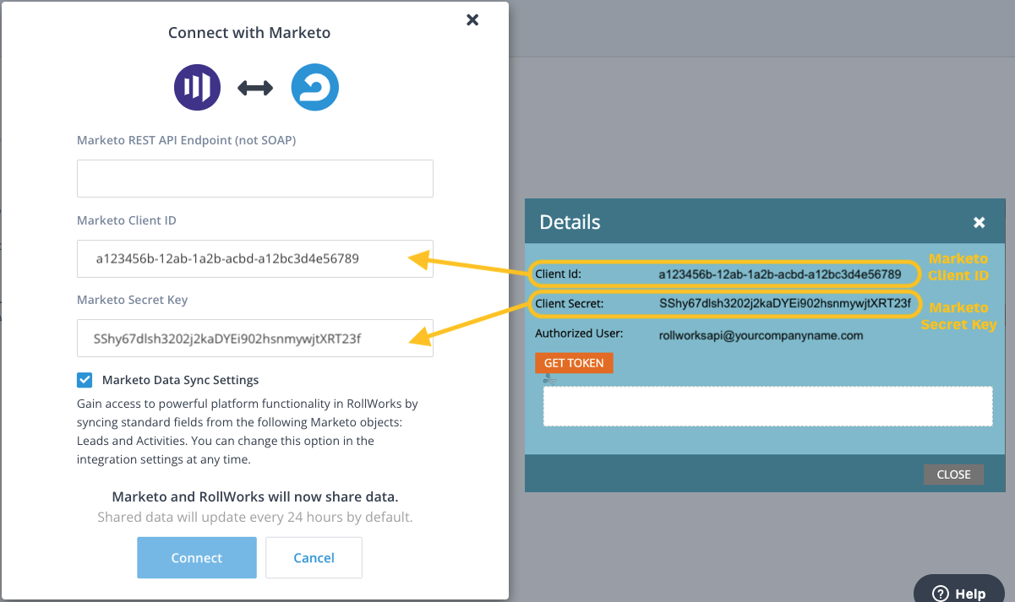Click into the Marketo Client ID field
Image resolution: width=1015 pixels, height=602 pixels.
pos(254,258)
